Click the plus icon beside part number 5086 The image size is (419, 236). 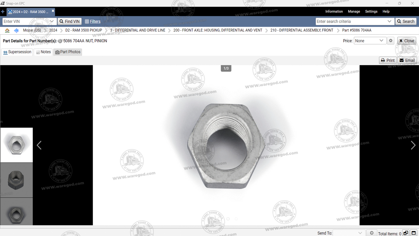click(x=60, y=41)
